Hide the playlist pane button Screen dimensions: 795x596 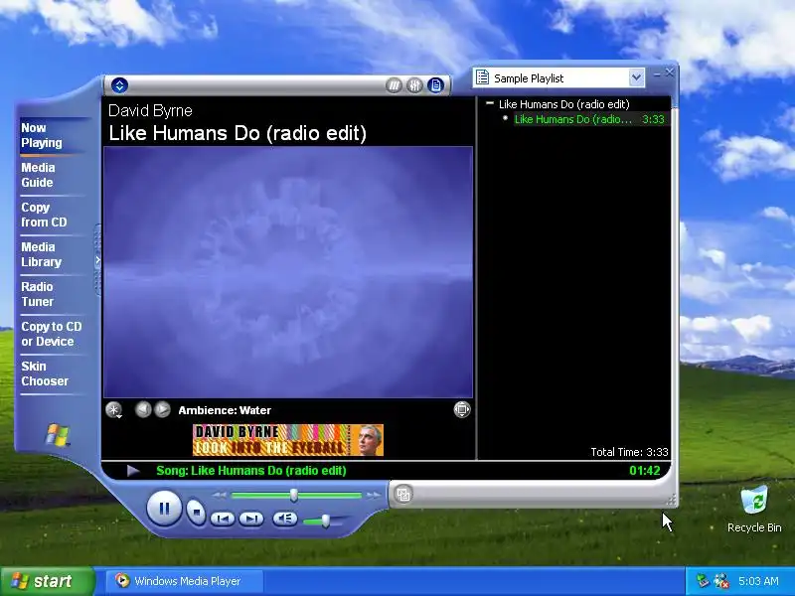[x=435, y=85]
